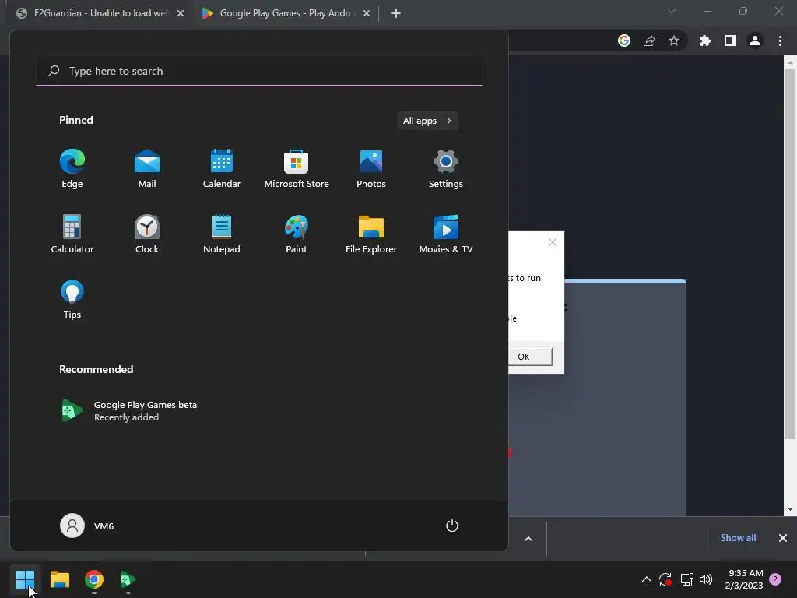Click OK in the dialog

click(529, 357)
